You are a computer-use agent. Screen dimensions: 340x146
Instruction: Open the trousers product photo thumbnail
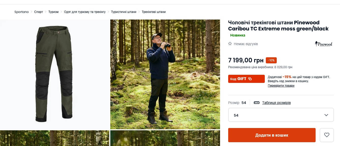pyautogui.click(x=55, y=75)
